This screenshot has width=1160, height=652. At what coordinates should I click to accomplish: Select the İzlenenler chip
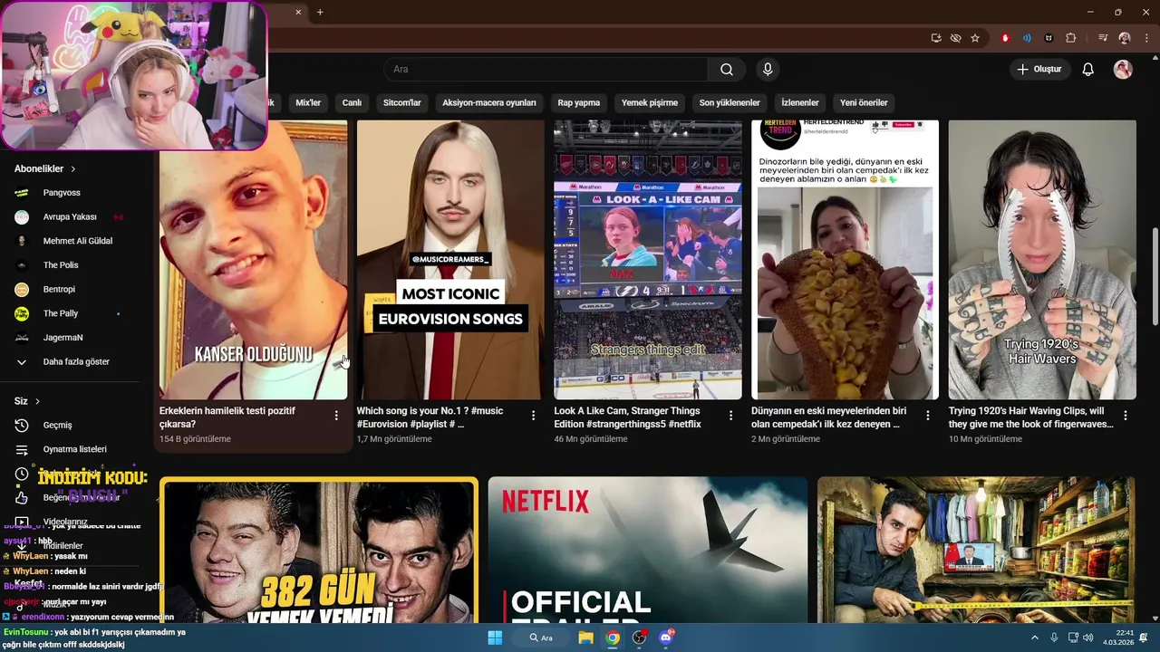(x=800, y=102)
